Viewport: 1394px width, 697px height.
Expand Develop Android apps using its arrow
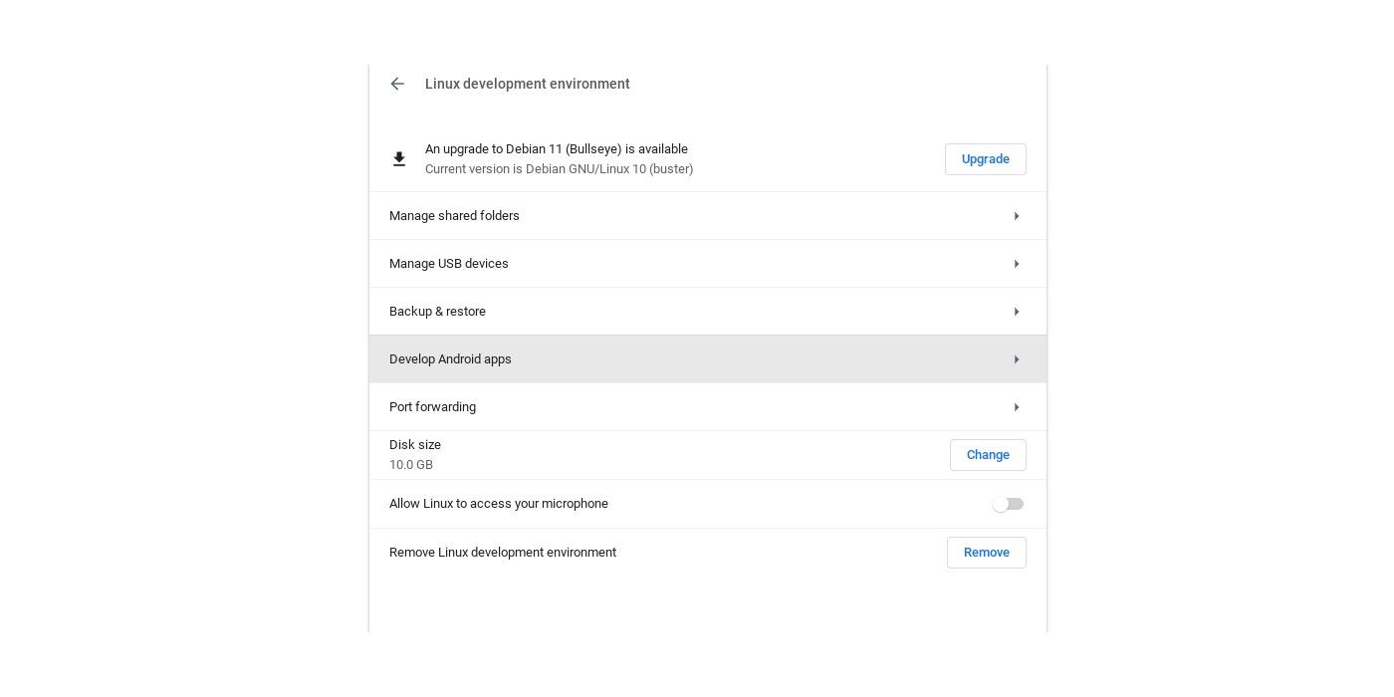point(1016,359)
